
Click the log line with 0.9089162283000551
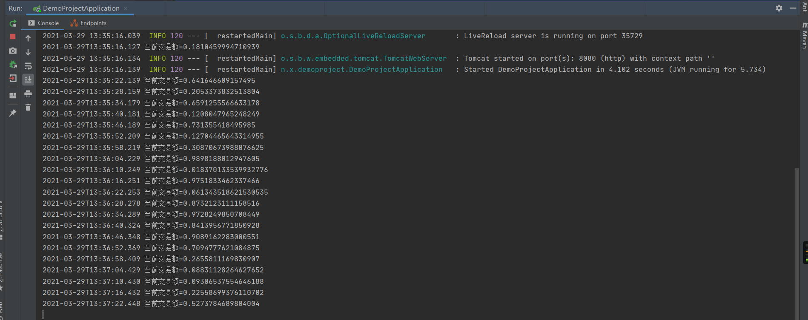(151, 237)
